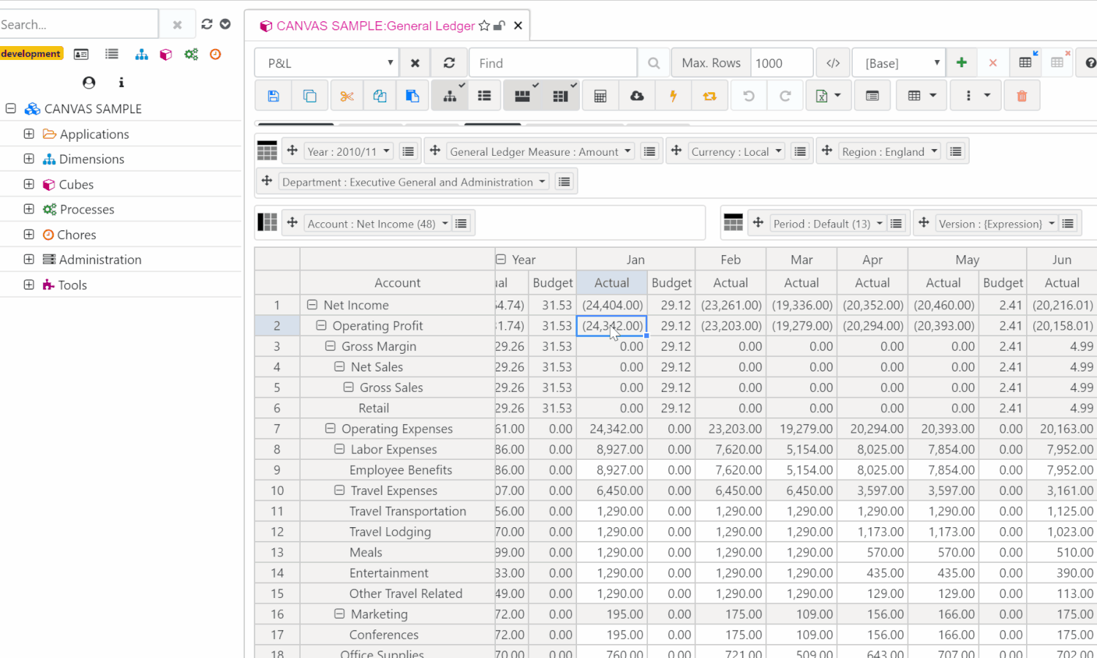This screenshot has height=658, width=1097.
Task: Open Cubes in the sidebar tree
Action: pyautogui.click(x=76, y=184)
